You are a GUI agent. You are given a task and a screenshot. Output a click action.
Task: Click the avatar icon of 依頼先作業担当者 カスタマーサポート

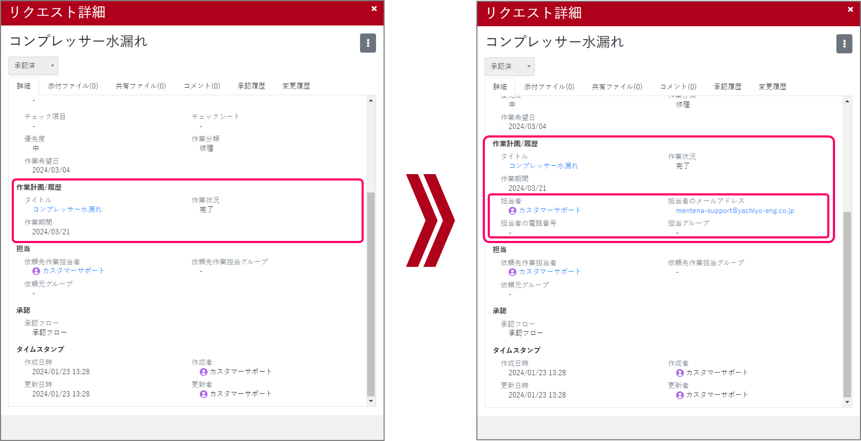tap(36, 271)
